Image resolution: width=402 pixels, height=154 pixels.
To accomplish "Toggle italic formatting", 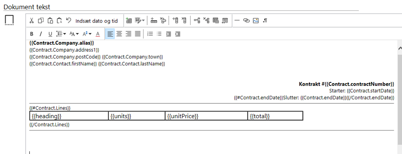I will click(x=40, y=34).
